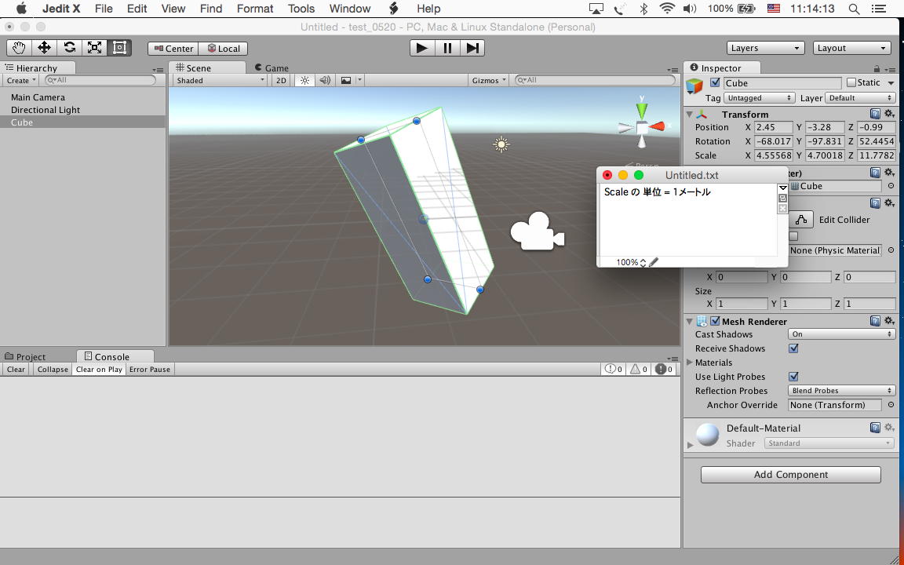
Task: Select the Rotate tool
Action: pos(69,48)
